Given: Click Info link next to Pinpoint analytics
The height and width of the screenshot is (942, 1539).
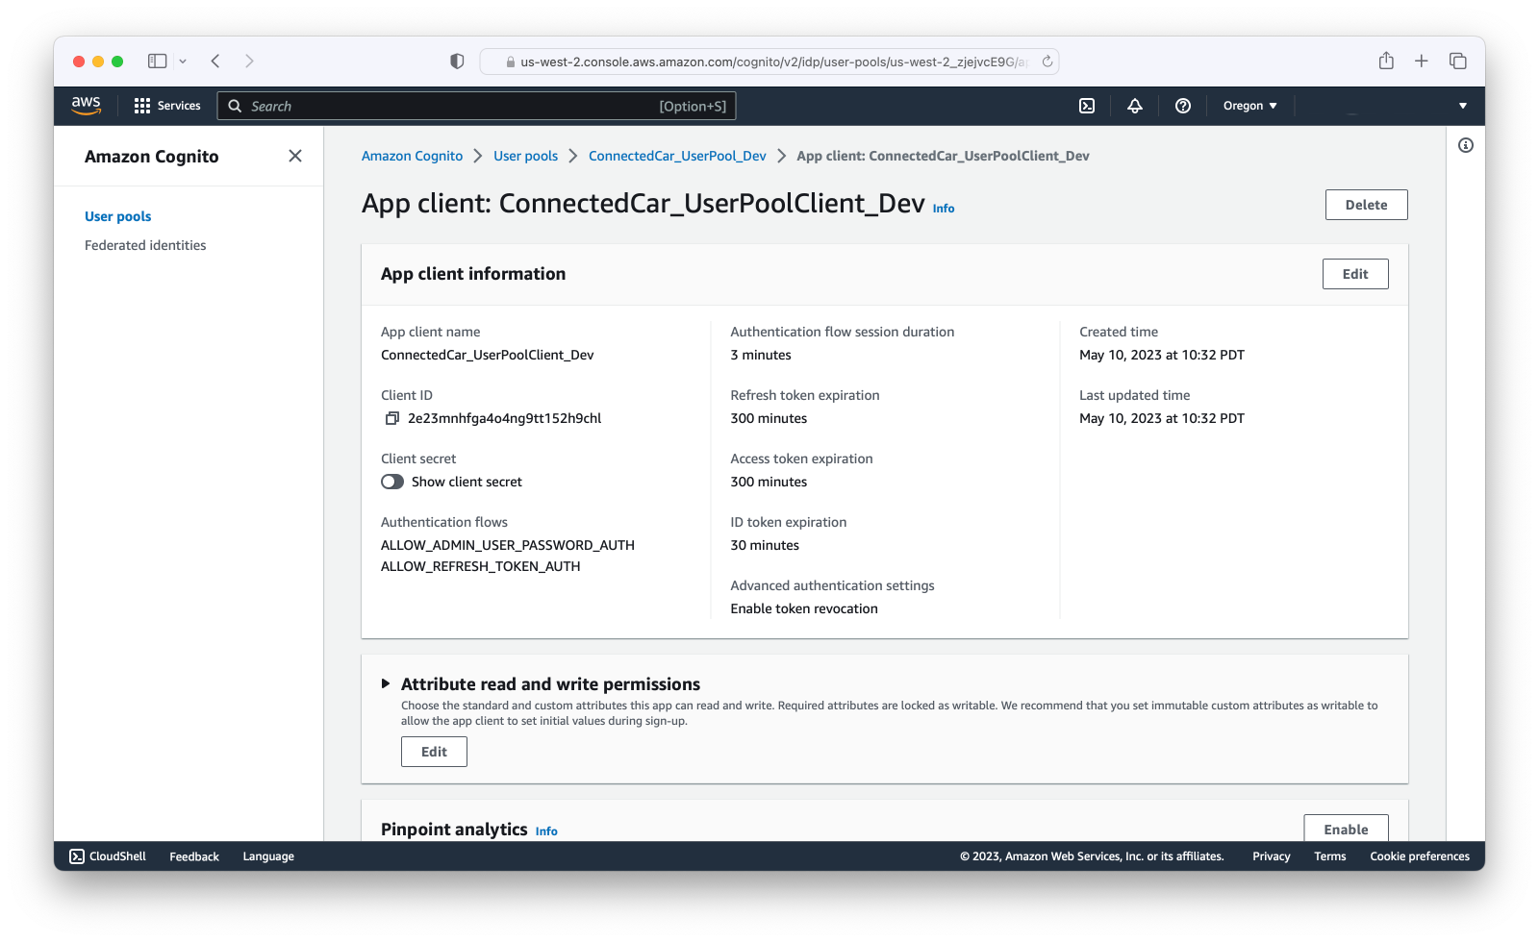Looking at the screenshot, I should [546, 831].
